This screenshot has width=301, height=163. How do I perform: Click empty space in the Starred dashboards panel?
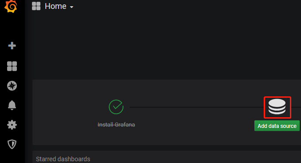pos(192,159)
